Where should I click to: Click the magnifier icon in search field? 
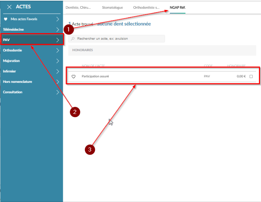tap(73, 39)
